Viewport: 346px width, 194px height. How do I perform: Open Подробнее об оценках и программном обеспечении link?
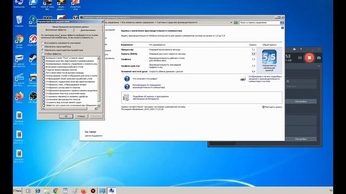pyautogui.click(x=150, y=98)
